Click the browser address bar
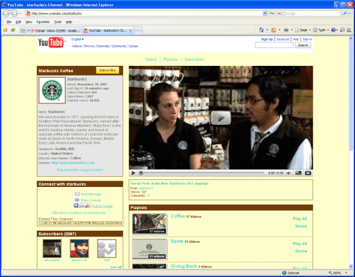The height and width of the screenshot is (277, 355). 144,13
